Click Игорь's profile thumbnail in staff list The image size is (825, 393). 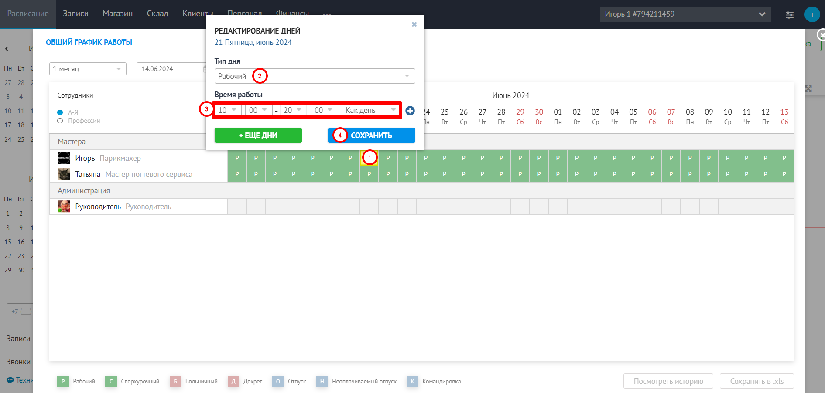pyautogui.click(x=64, y=158)
